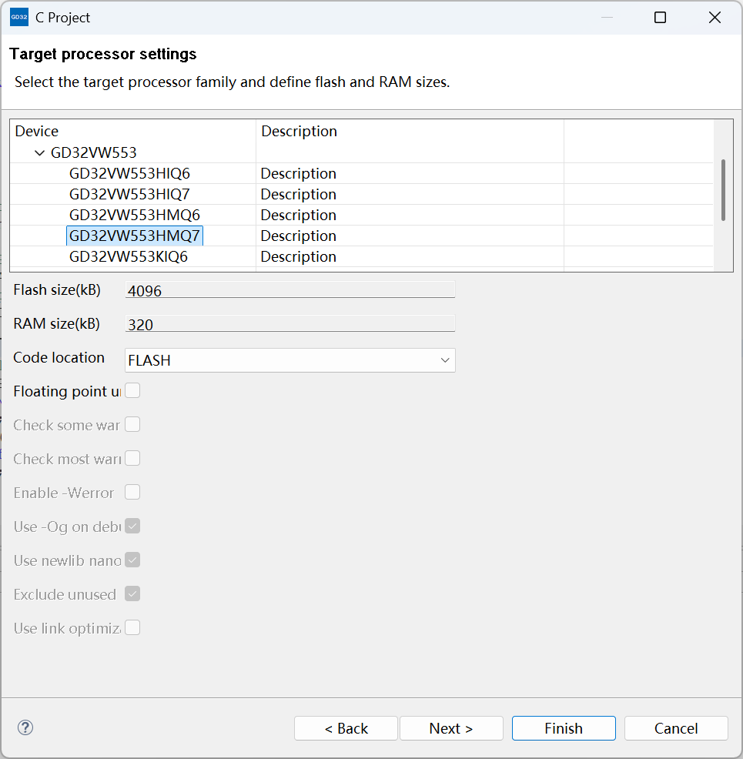Enable the Floating point unit checkbox
This screenshot has height=759, width=743.
(x=132, y=391)
